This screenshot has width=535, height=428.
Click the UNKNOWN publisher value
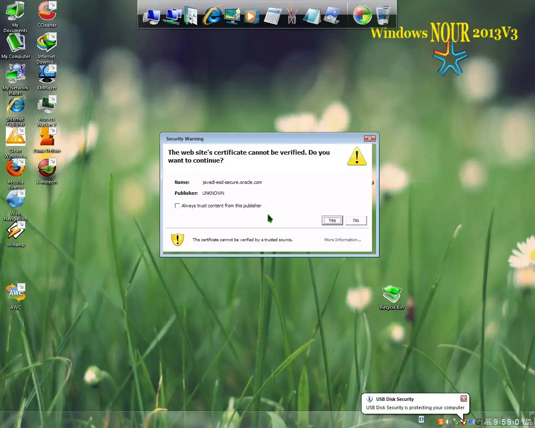213,193
